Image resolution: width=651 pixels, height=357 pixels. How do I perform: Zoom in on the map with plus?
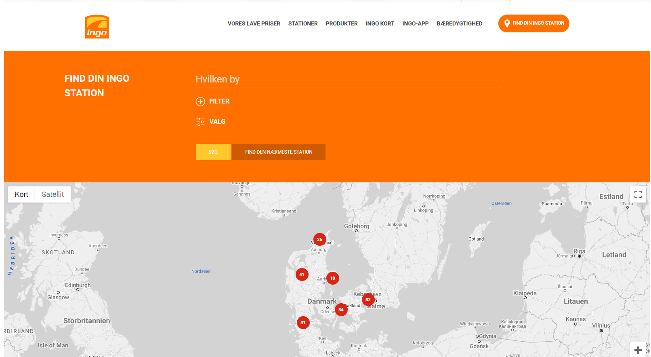pyautogui.click(x=638, y=350)
